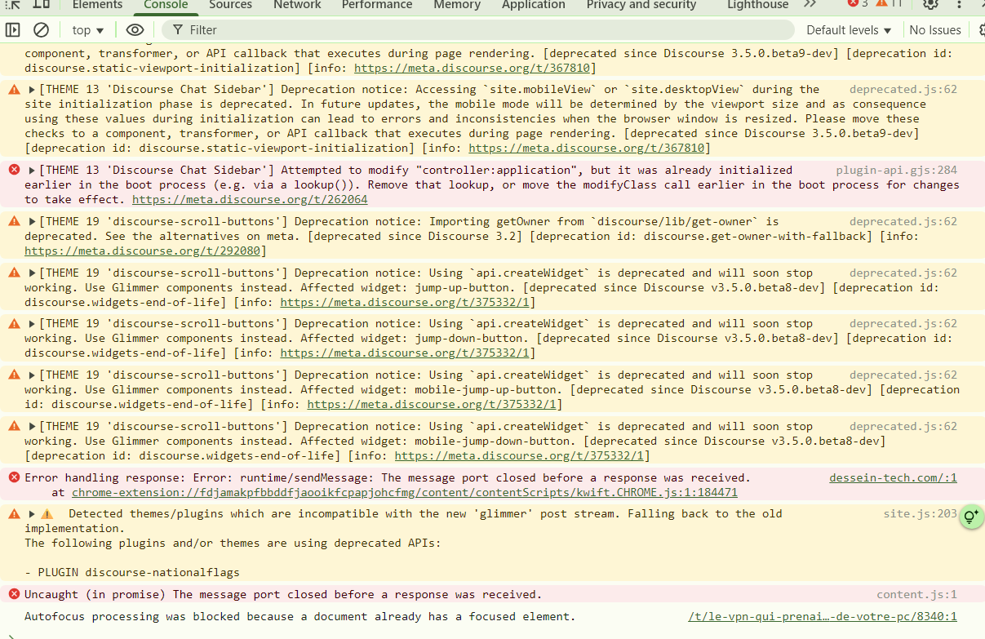This screenshot has height=639, width=985.
Task: Select the Console tab
Action: pos(166,5)
